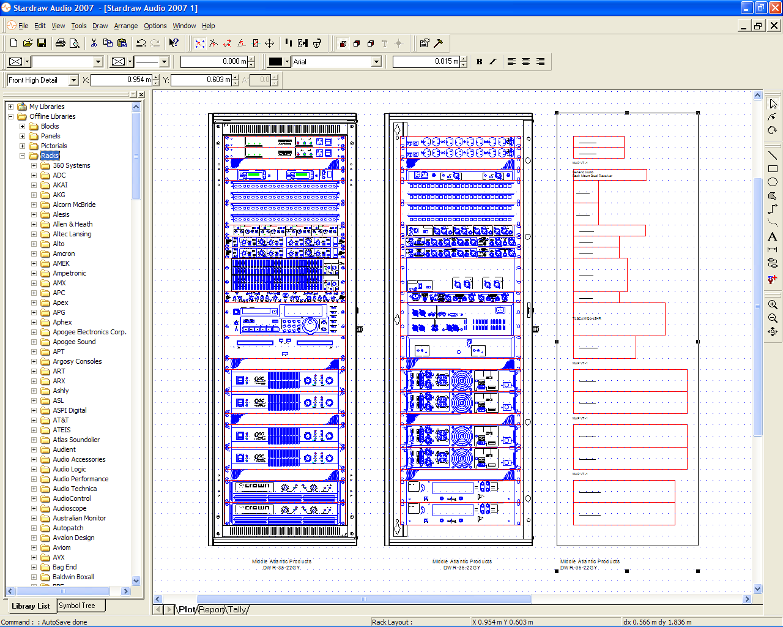Open the line style dropdown
The width and height of the screenshot is (783, 627).
click(164, 61)
